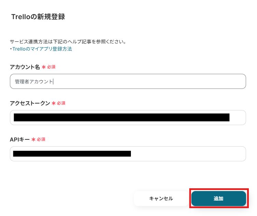Click the Trelloの新規登録 heading
This screenshot has height=216, width=257.
click(x=38, y=17)
